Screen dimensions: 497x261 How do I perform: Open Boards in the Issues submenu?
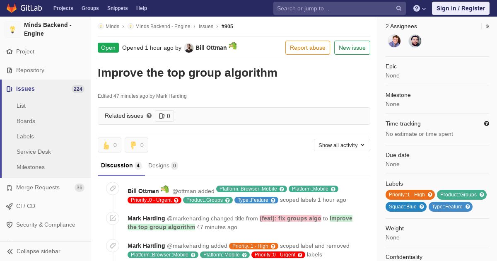[x=26, y=121]
